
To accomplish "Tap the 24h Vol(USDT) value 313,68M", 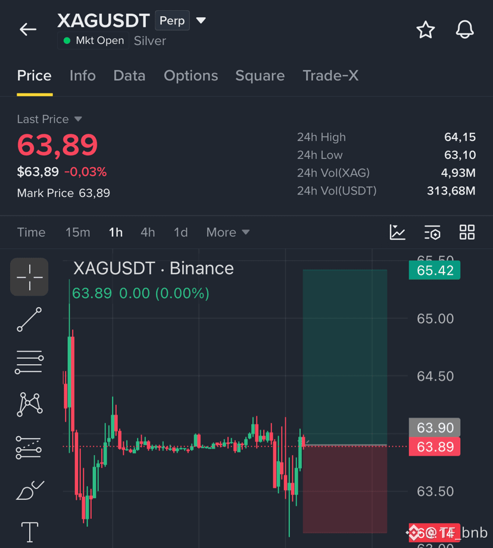I will point(451,191).
